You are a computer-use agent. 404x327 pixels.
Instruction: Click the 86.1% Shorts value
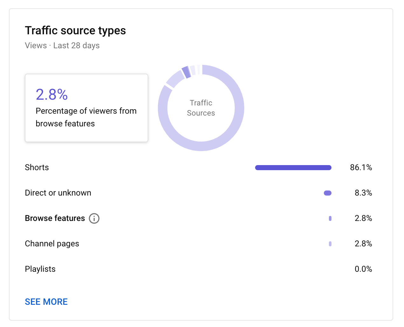pos(361,167)
